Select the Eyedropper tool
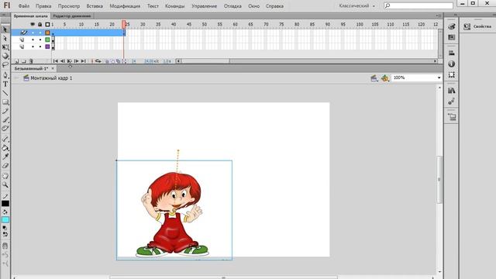This screenshot has height=279, width=496. point(5,157)
